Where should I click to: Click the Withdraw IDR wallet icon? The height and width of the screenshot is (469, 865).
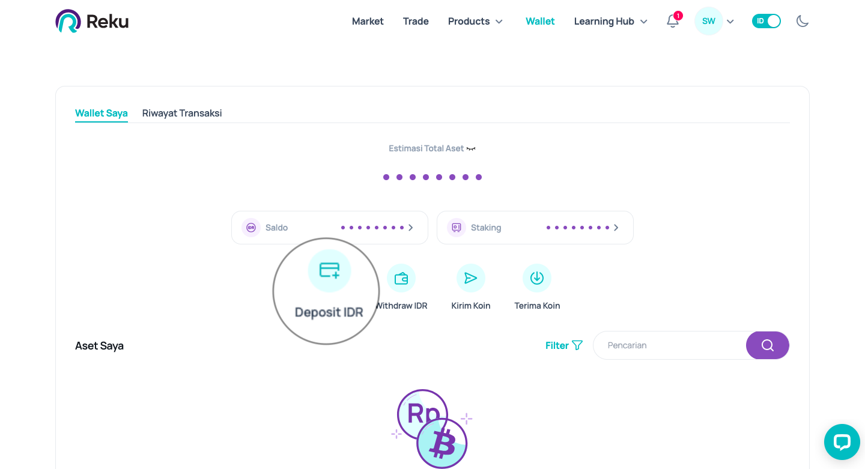tap(401, 278)
